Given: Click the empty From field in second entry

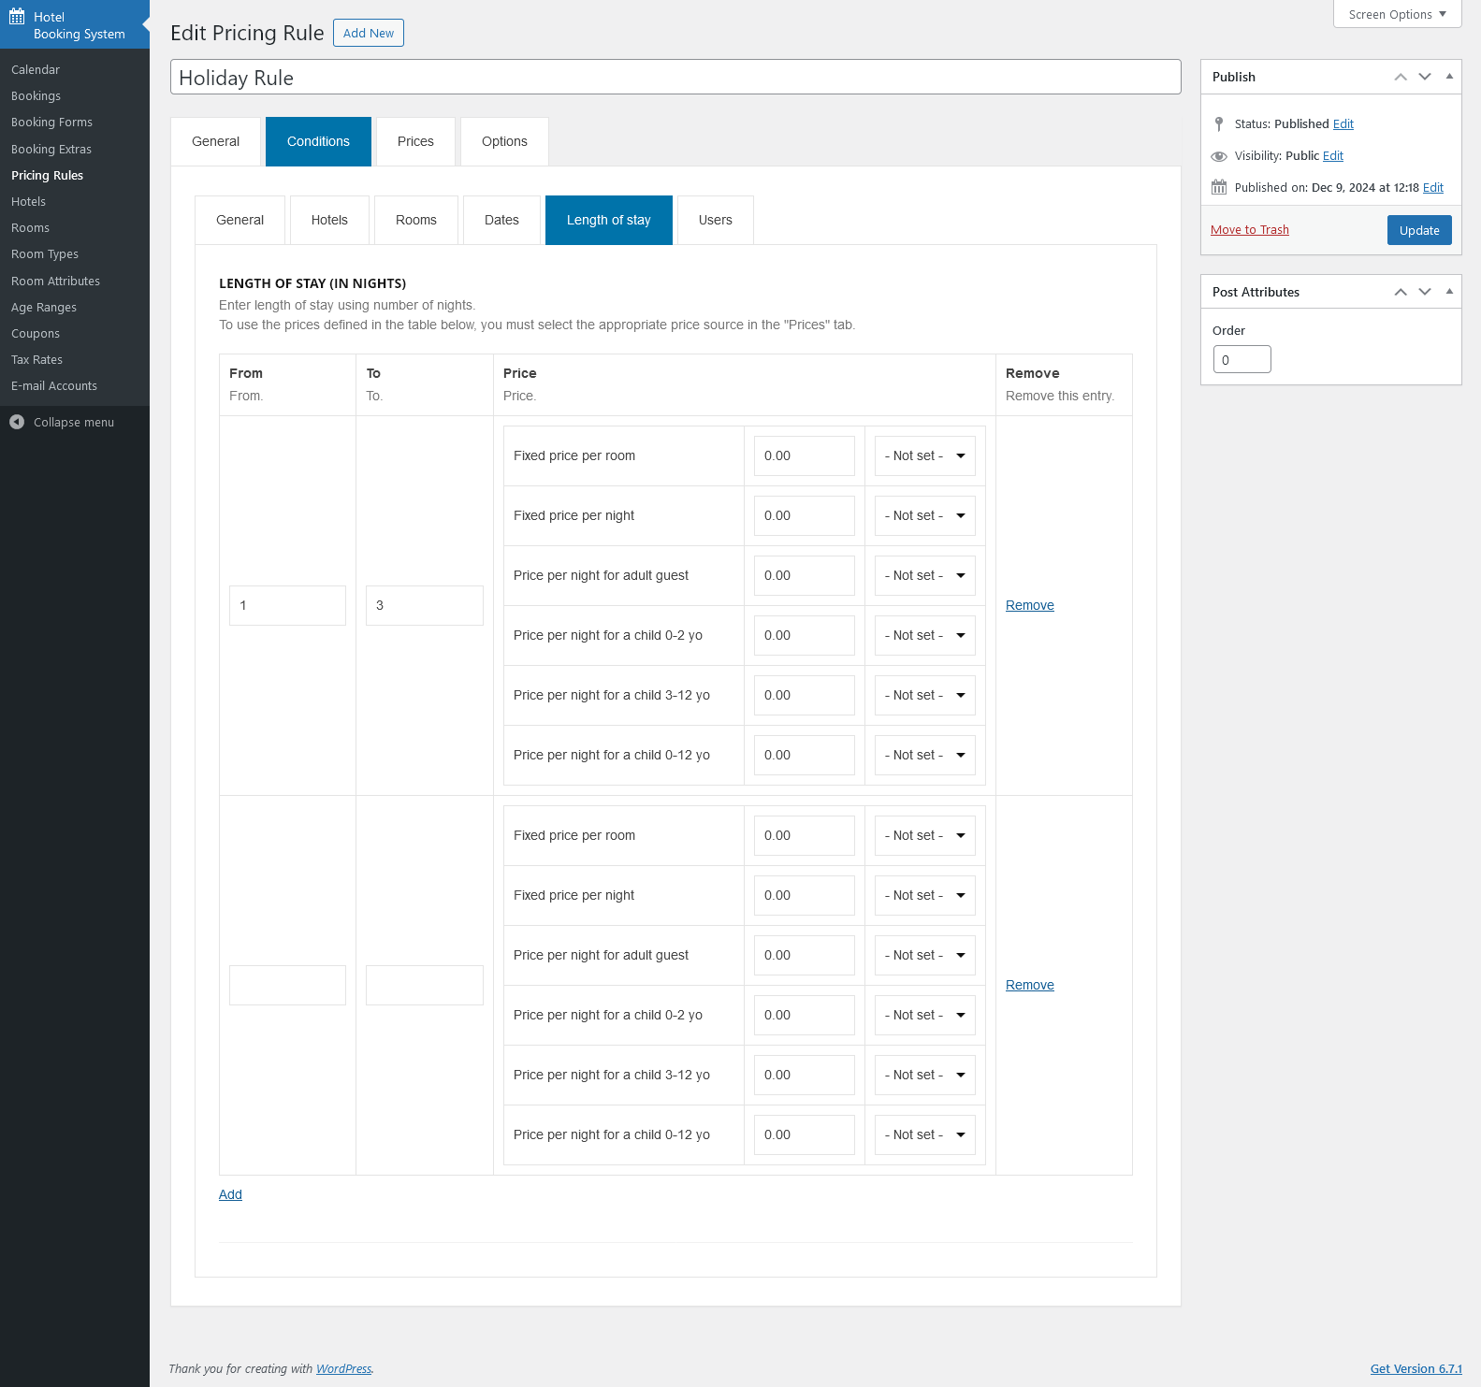Looking at the screenshot, I should click(x=287, y=986).
